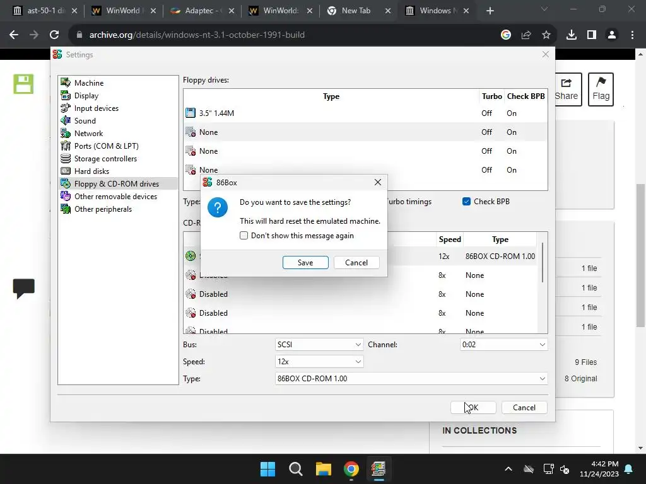This screenshot has width=646, height=484.
Task: Share this page from Chrome toolbar
Action: coord(526,35)
